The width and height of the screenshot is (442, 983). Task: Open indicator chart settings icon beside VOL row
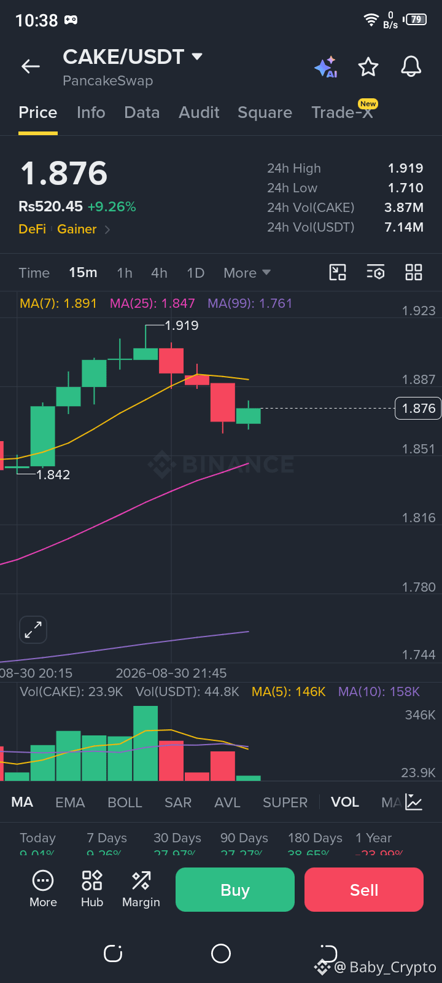[414, 802]
